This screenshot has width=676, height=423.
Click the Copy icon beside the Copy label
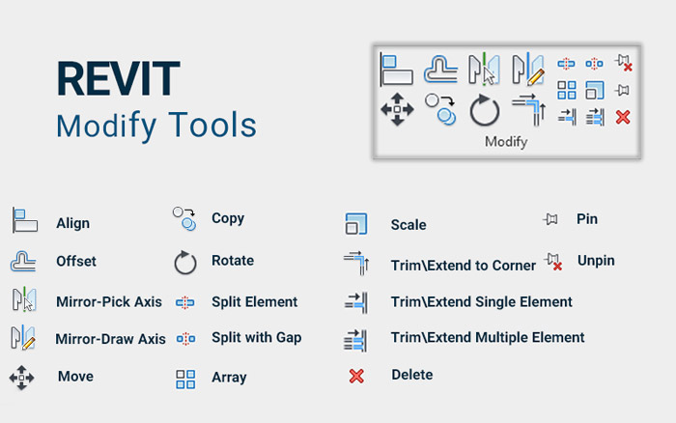pos(184,219)
